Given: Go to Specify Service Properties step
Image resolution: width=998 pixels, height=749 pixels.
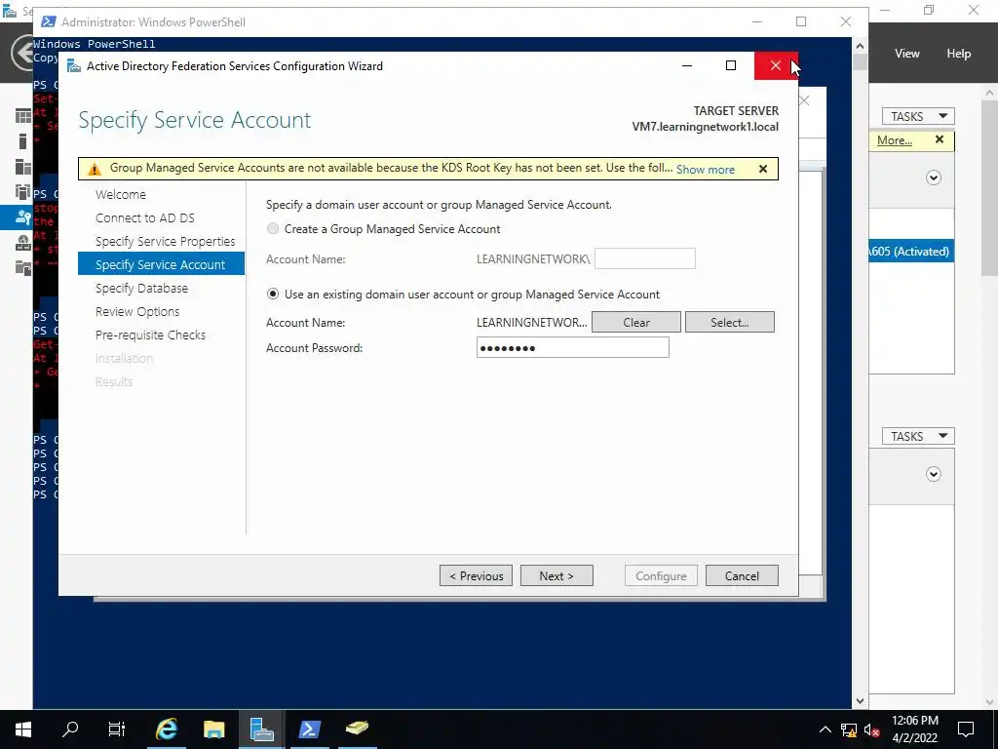Looking at the screenshot, I should tap(166, 242).
